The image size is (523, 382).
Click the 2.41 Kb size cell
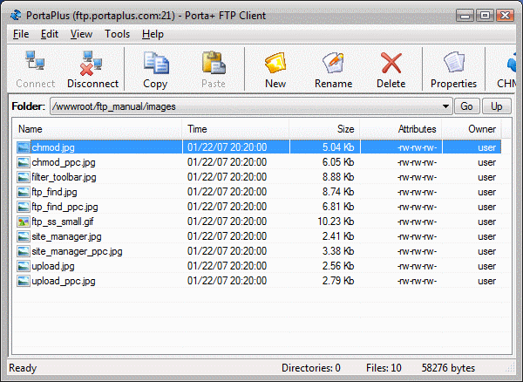[x=338, y=236]
